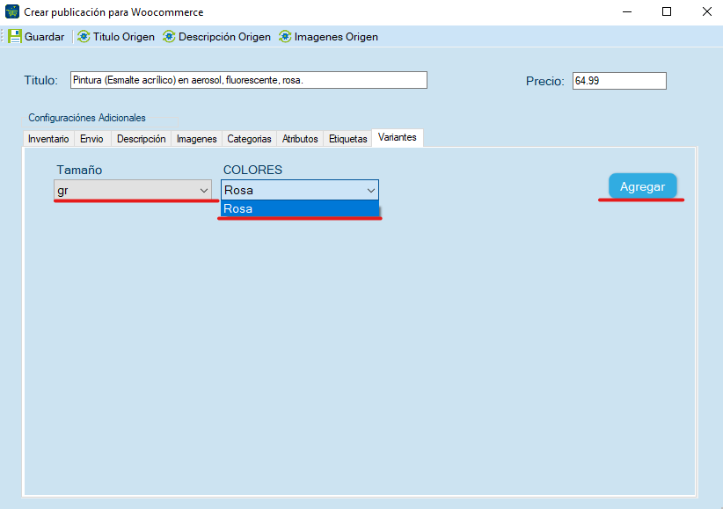The width and height of the screenshot is (723, 509).
Task: Click the Titulo Origen gear icon
Action: tap(84, 36)
